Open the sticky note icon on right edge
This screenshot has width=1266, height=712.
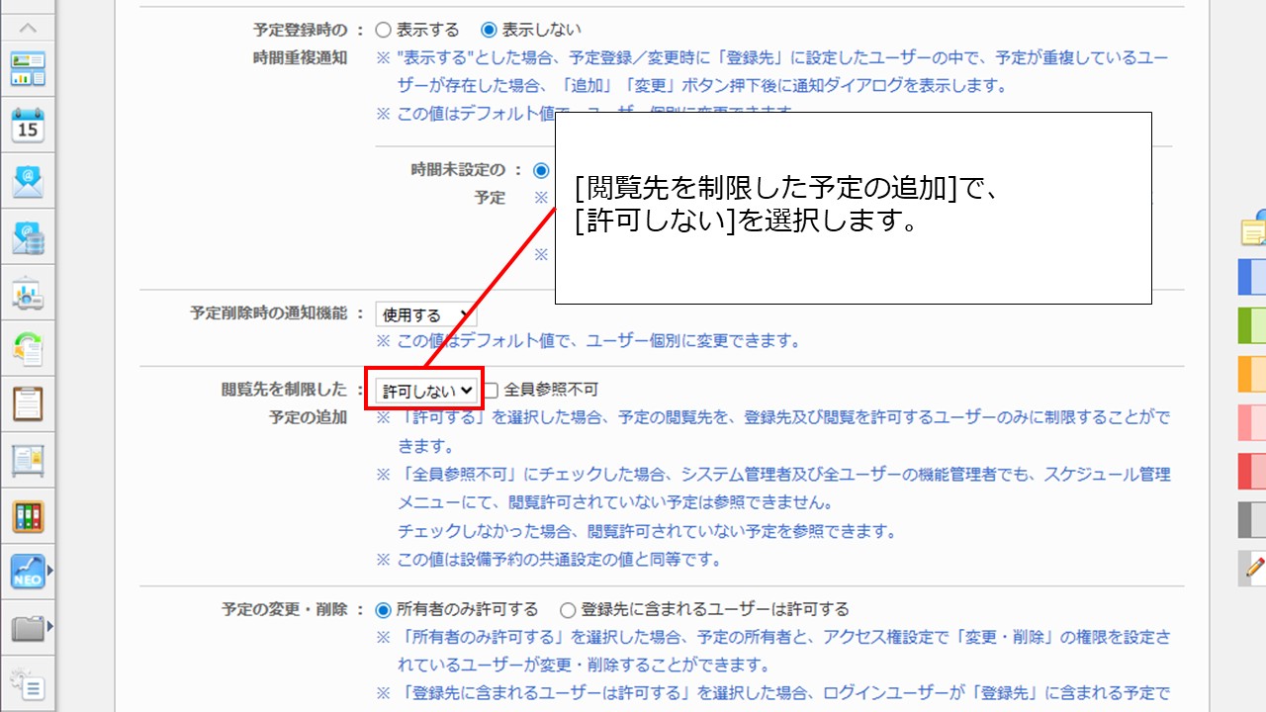point(1254,228)
